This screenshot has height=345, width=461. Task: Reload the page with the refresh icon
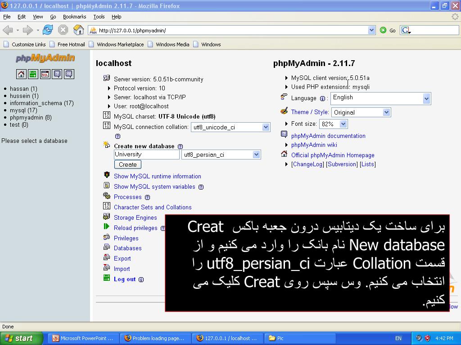tap(48, 30)
